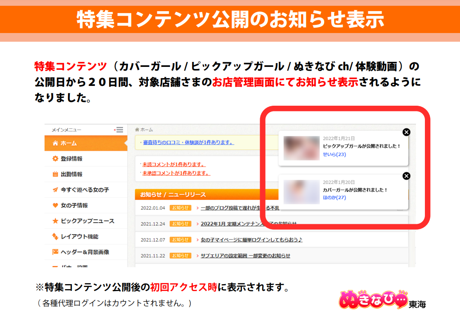The image size is (460, 325).
Task: Collapse the main menu with the hamburger icon
Action: tap(119, 130)
